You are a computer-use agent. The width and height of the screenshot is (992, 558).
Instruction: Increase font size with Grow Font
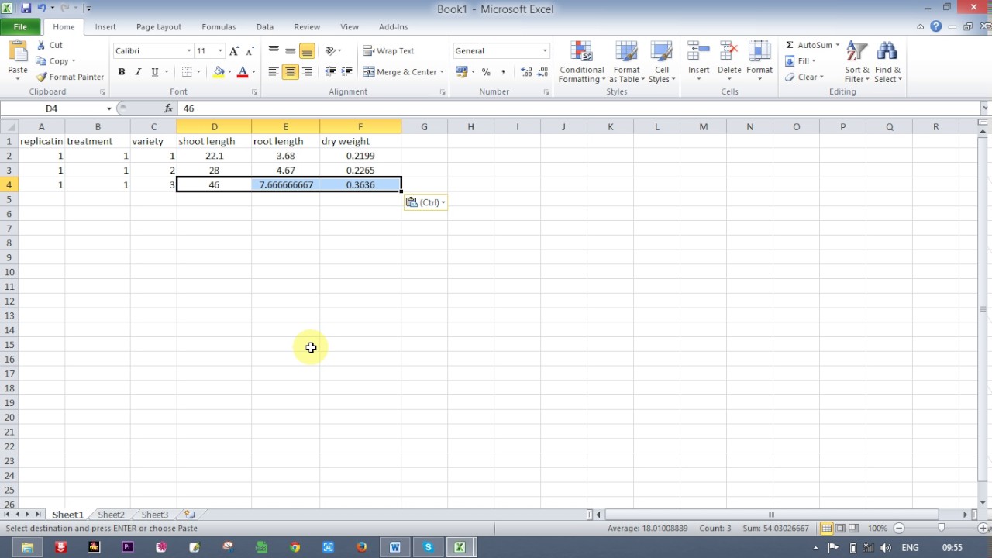(235, 51)
